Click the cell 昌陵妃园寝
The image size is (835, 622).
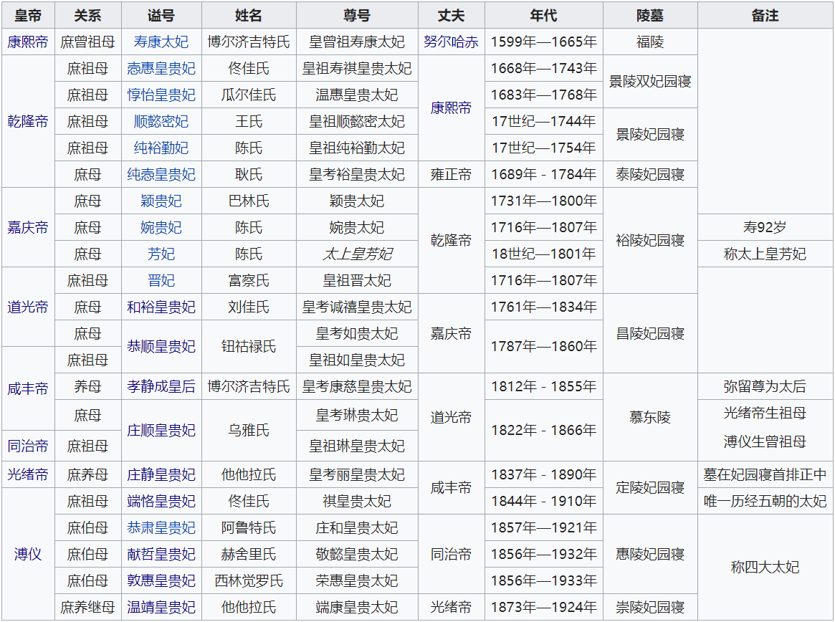tap(650, 333)
